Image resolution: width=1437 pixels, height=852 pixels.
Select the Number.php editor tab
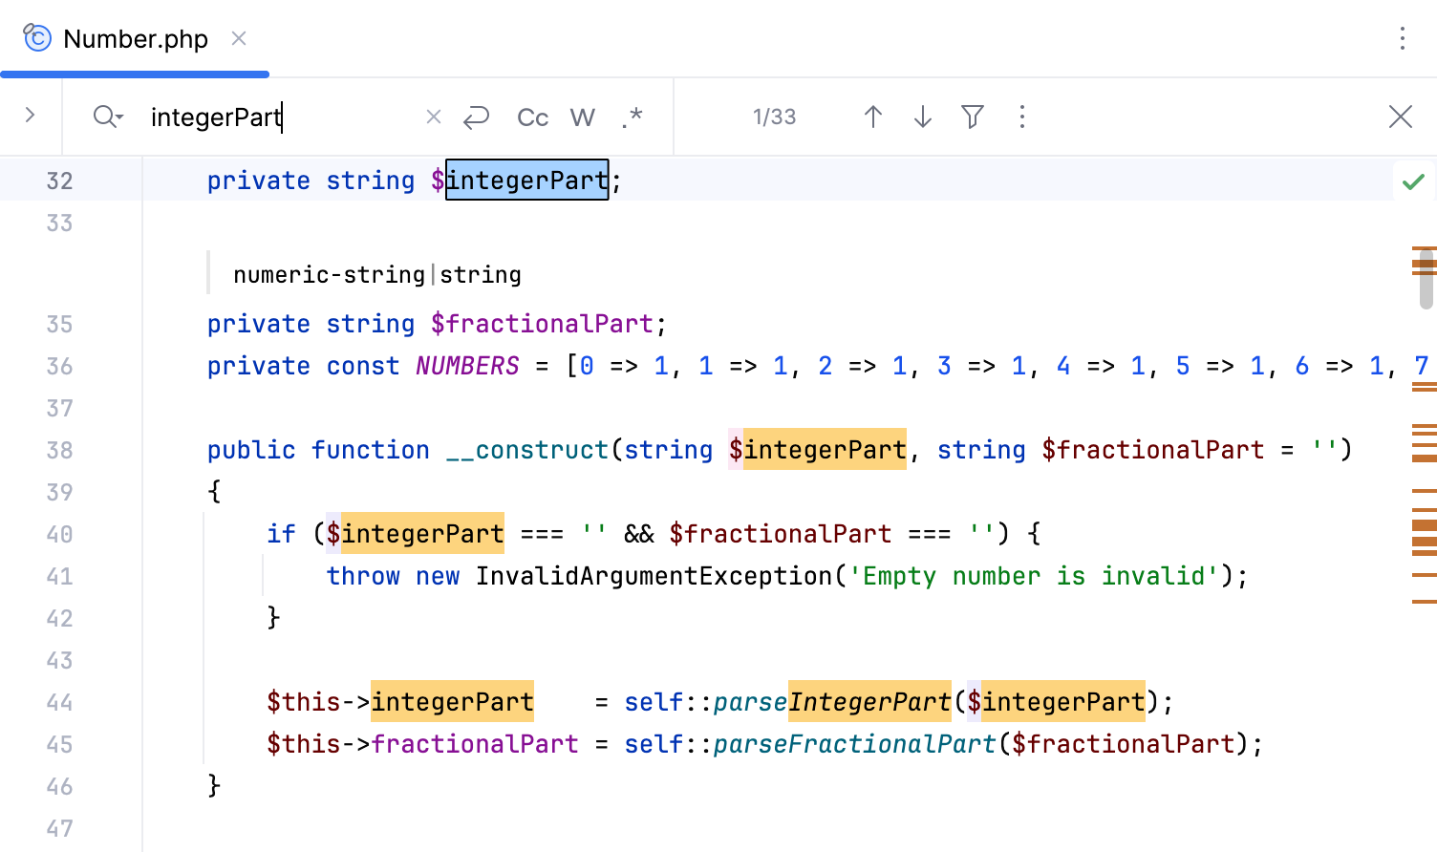[x=134, y=38]
